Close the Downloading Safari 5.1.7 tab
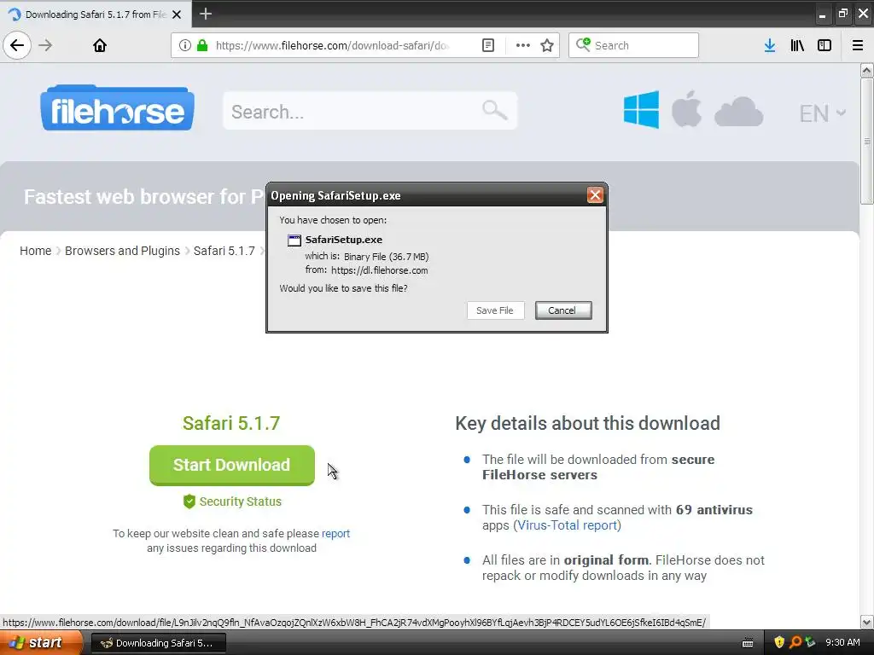 (x=177, y=14)
